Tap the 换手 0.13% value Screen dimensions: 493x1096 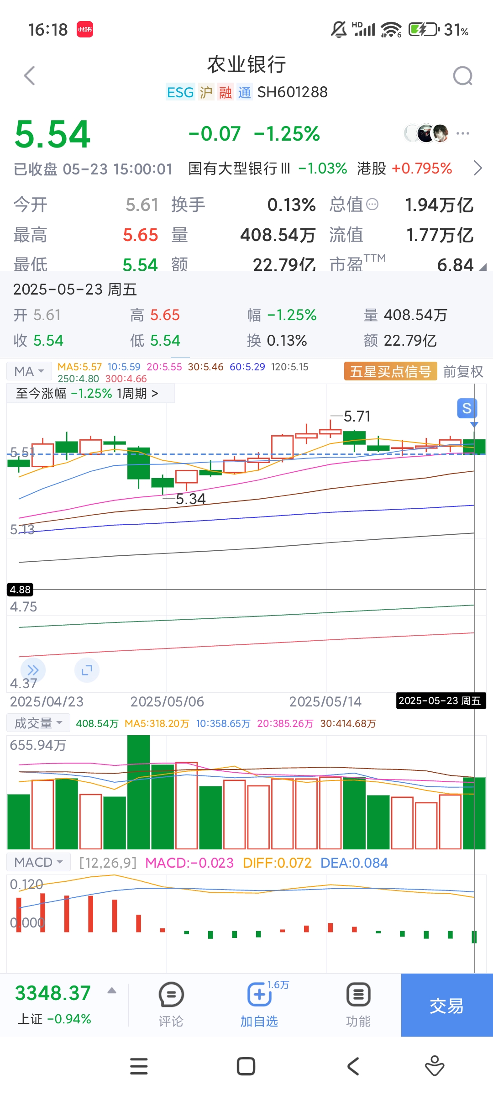point(291,205)
